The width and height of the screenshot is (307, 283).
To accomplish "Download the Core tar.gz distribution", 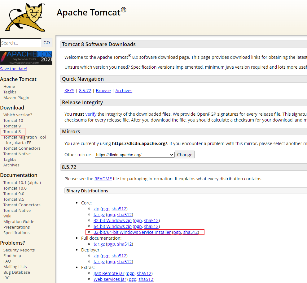I will tap(99, 215).
